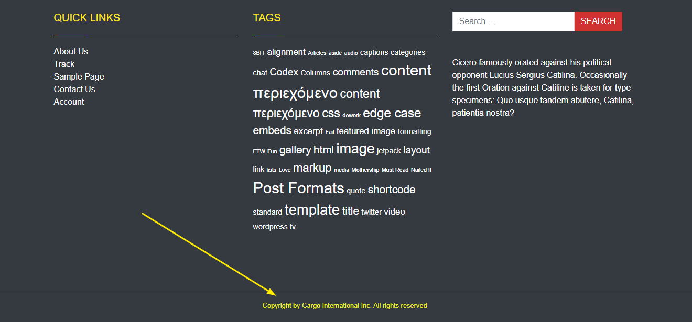Select the edge case tag

tap(392, 113)
